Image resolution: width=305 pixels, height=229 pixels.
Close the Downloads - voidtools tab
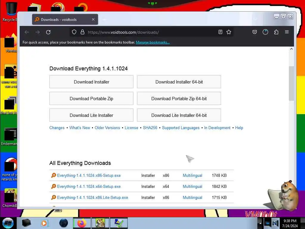pos(93,19)
